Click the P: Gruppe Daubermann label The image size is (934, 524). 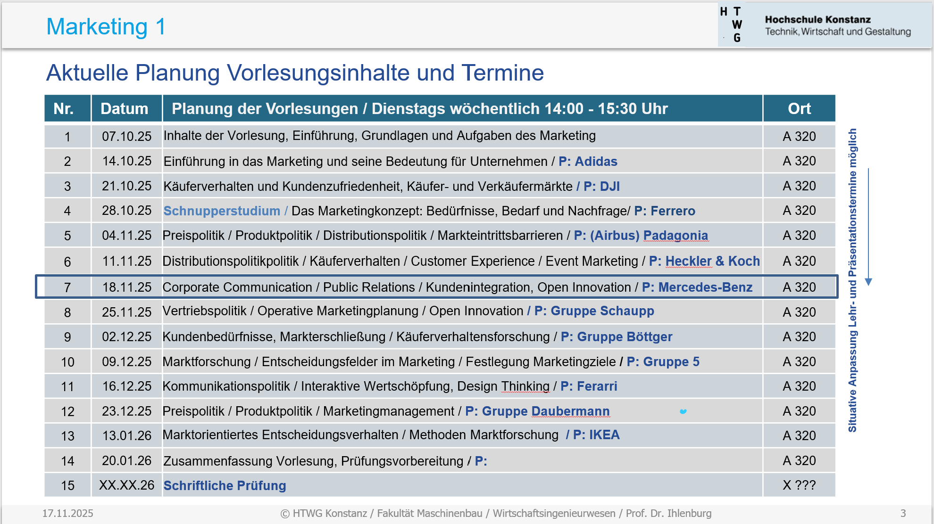coord(537,411)
